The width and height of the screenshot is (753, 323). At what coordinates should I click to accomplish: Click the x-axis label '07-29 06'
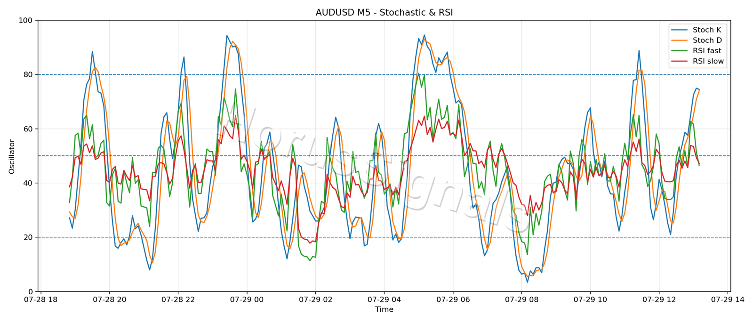click(x=453, y=299)
